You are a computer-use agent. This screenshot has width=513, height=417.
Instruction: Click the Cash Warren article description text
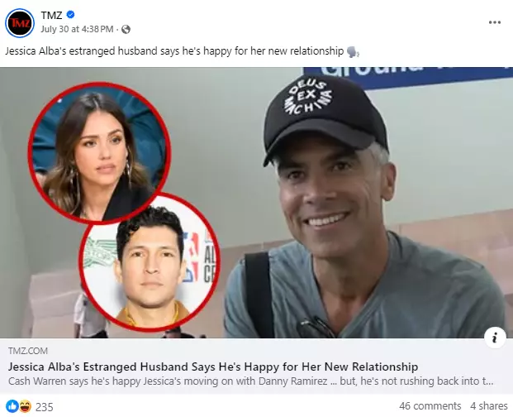250,381
